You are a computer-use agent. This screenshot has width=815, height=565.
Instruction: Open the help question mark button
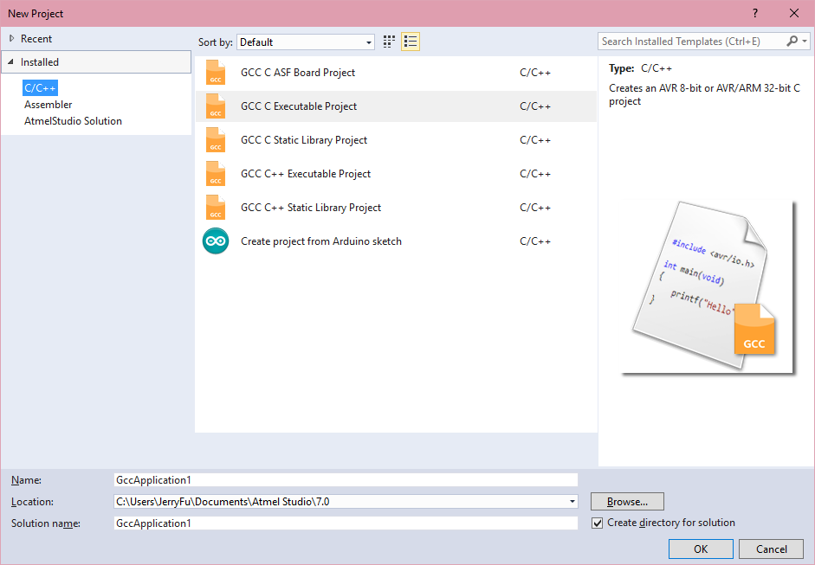(x=755, y=14)
